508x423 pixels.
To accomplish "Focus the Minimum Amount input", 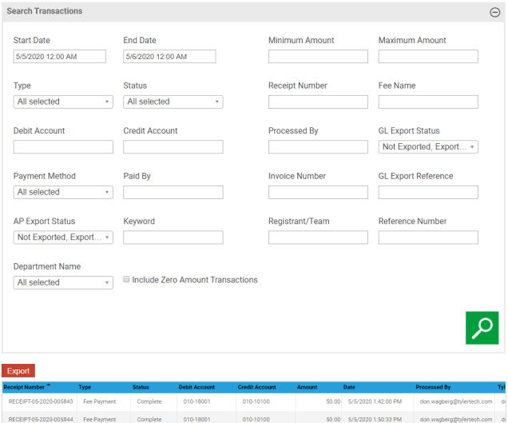I will (318, 57).
